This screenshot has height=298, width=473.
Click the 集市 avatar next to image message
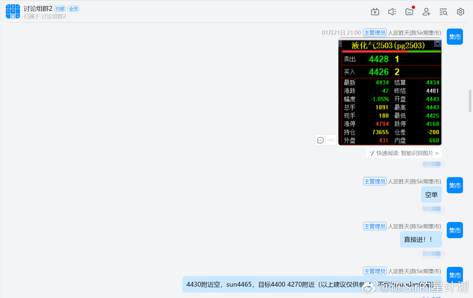point(455,37)
